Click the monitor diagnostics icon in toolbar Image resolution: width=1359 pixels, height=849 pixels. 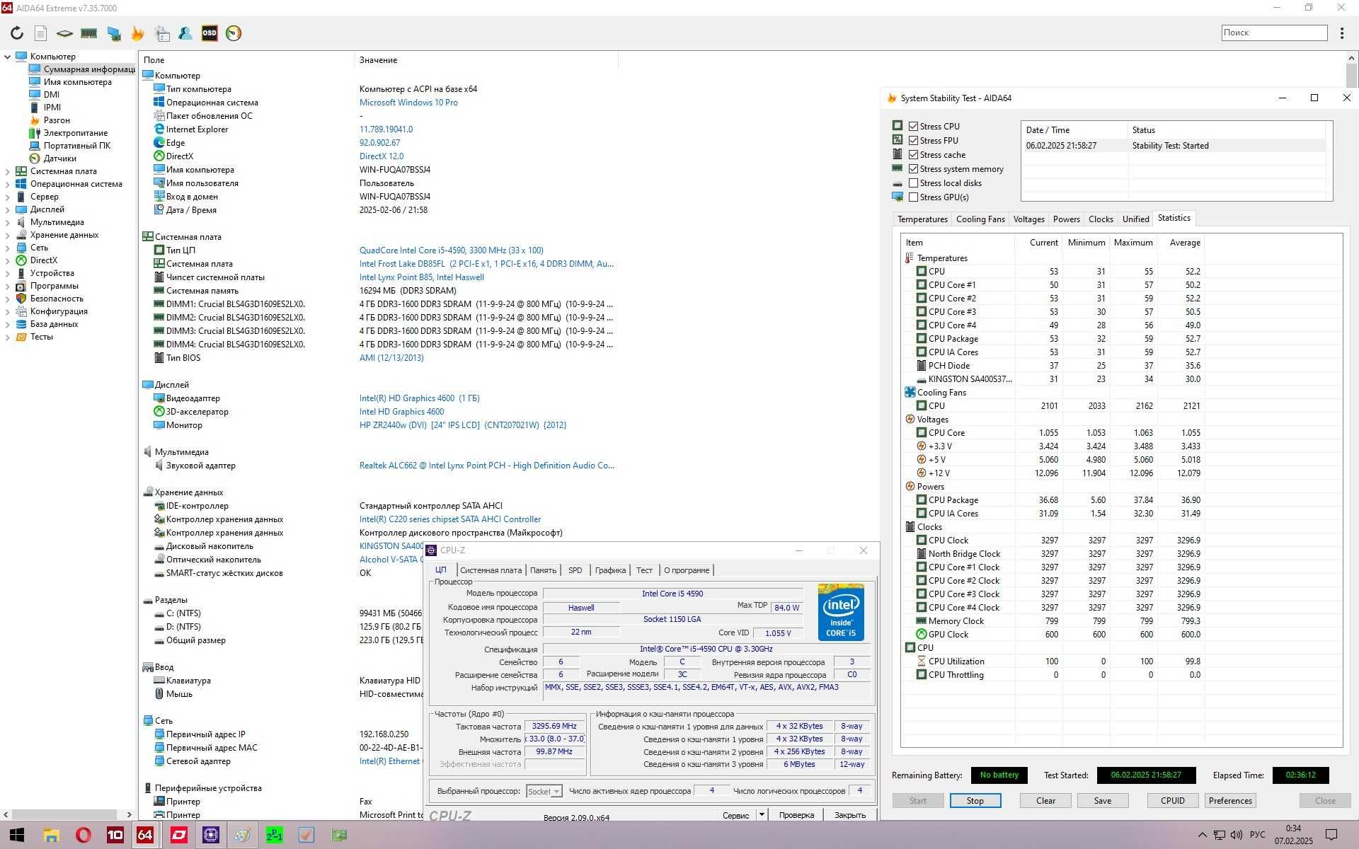(x=114, y=33)
